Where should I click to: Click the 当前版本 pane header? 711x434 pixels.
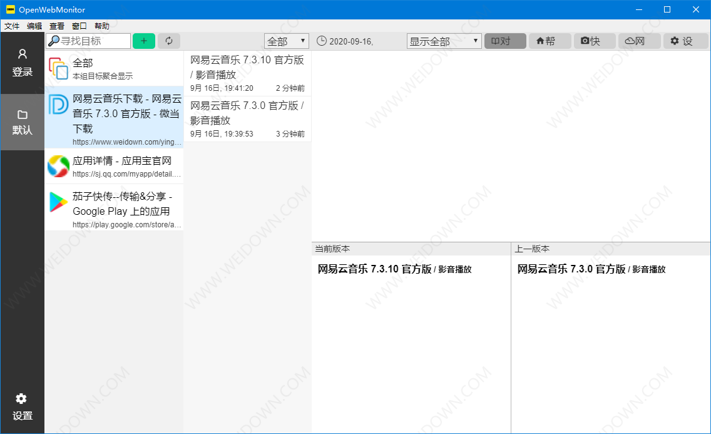411,249
